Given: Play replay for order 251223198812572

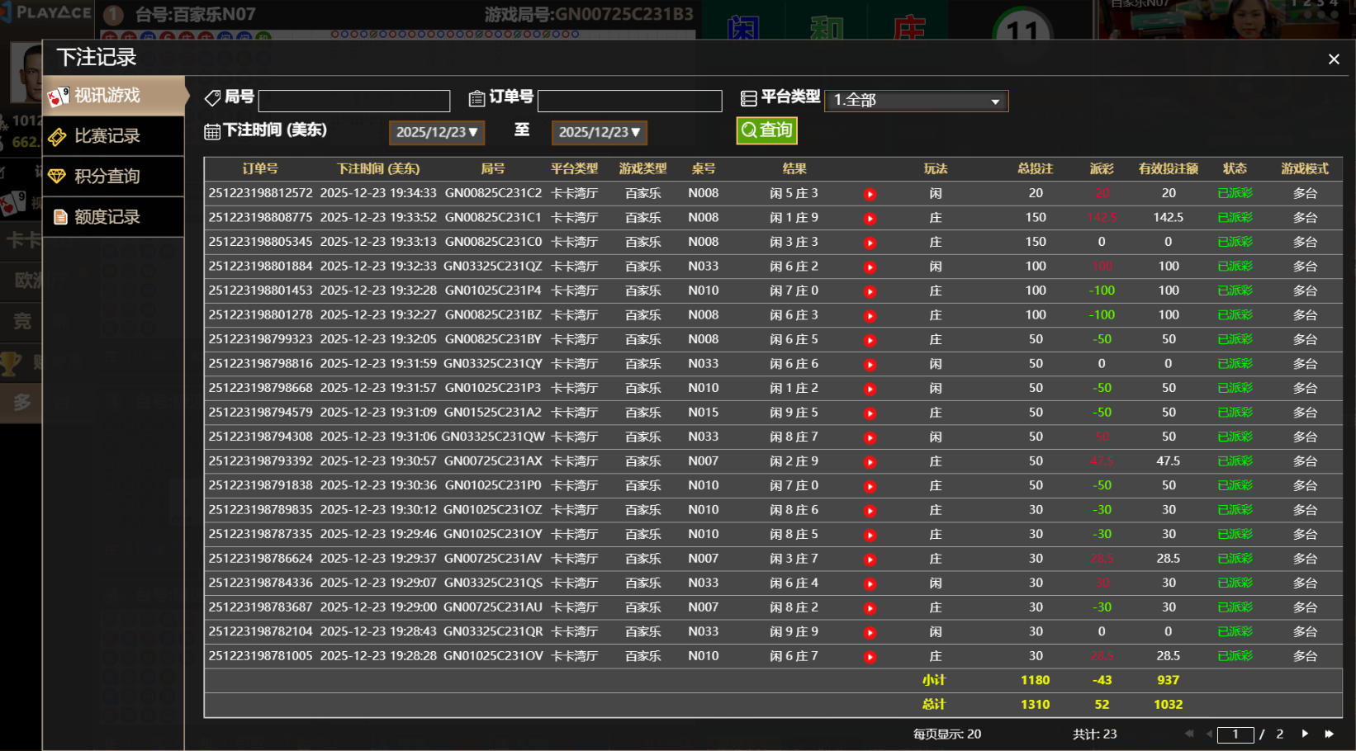Looking at the screenshot, I should click(x=870, y=194).
